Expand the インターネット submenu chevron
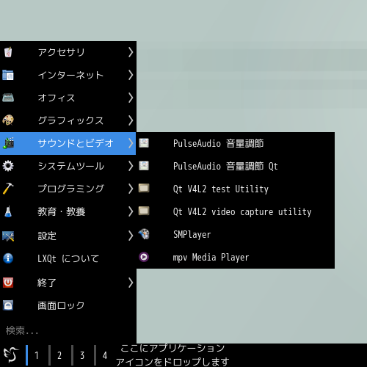The image size is (367, 367). tap(131, 75)
